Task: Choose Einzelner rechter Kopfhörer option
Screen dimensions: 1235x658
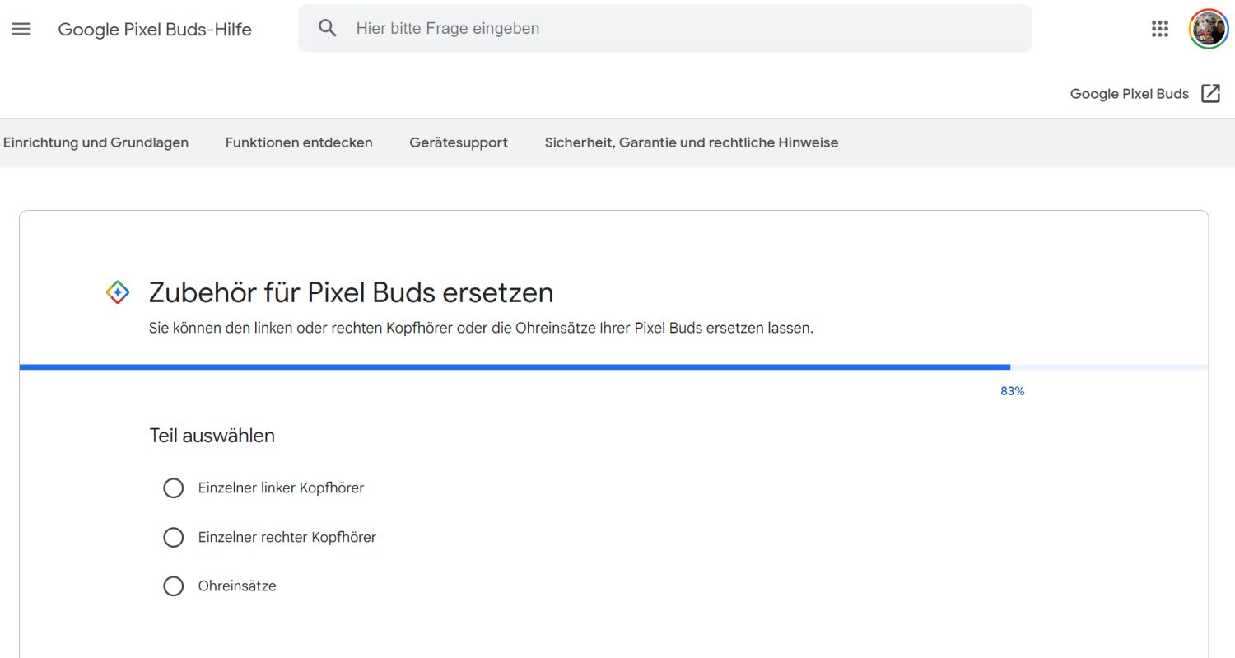Action: coord(174,538)
